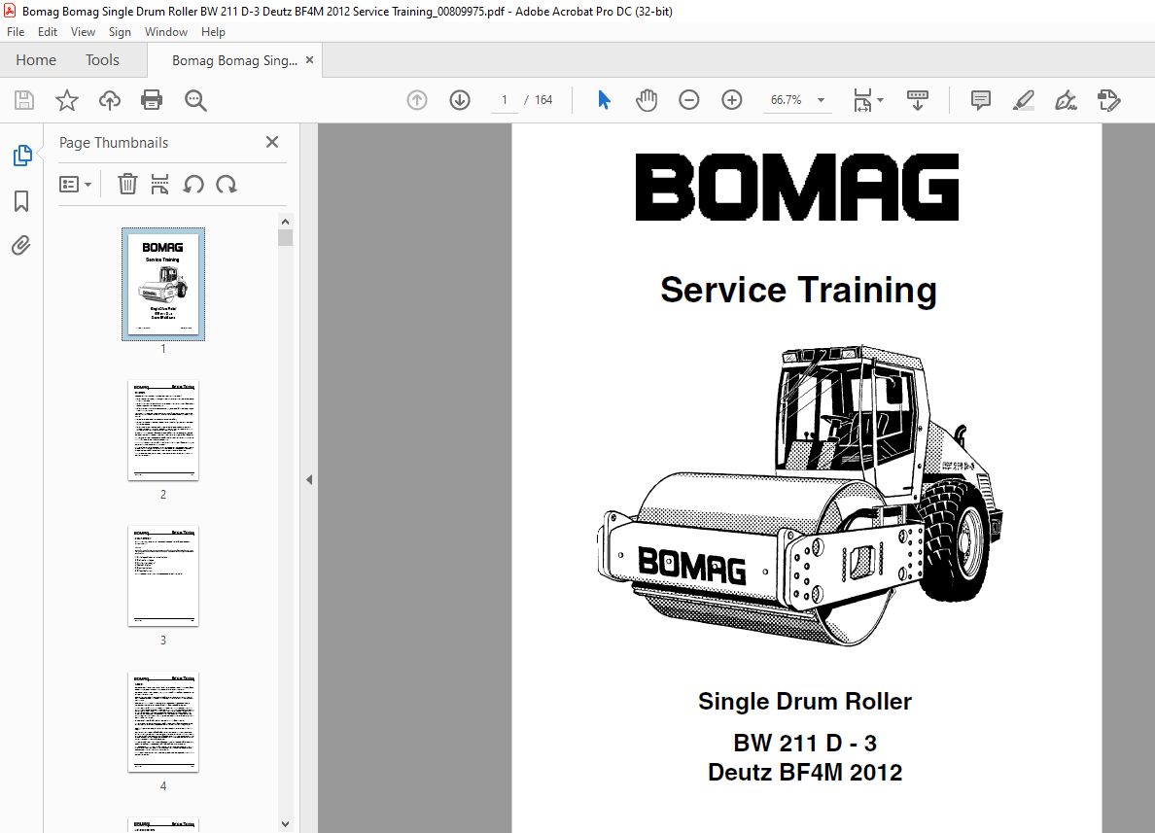The width and height of the screenshot is (1155, 833).
Task: Click the 'Single Drum Roller' text
Action: coord(805,701)
